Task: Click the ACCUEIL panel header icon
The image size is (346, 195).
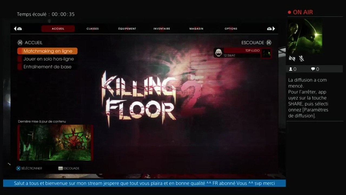Action: [x=20, y=43]
